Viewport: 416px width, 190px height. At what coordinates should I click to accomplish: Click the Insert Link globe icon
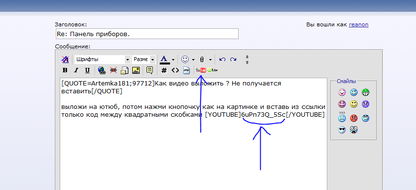(102, 70)
